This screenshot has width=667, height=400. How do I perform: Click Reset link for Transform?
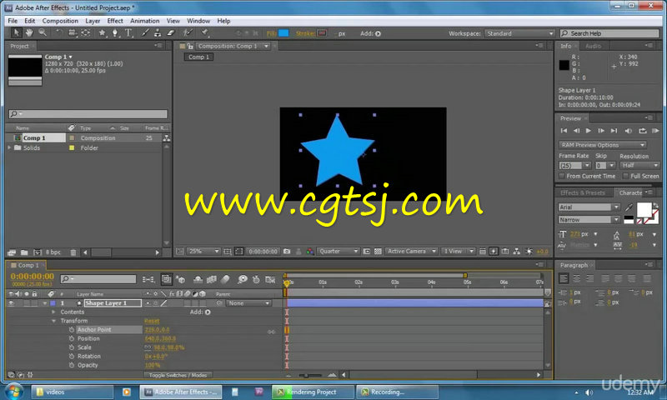click(152, 321)
